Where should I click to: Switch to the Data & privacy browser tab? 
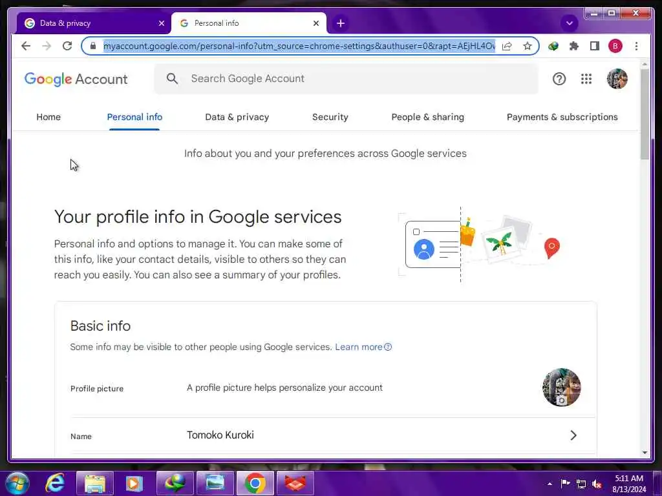[x=94, y=23]
